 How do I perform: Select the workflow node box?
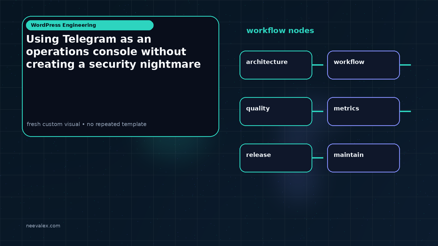(x=364, y=65)
